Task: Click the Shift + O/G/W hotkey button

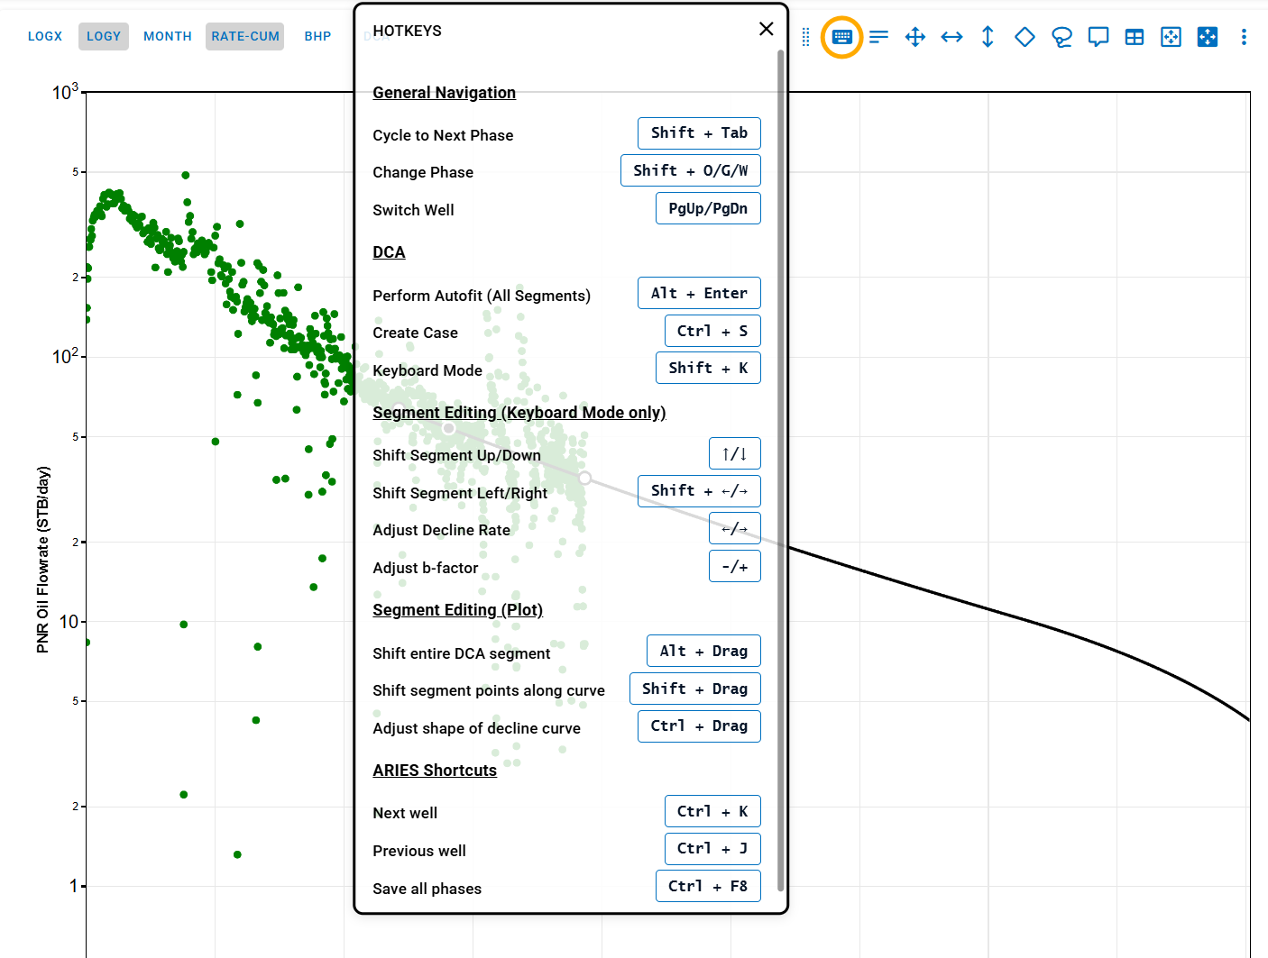Action: click(691, 170)
